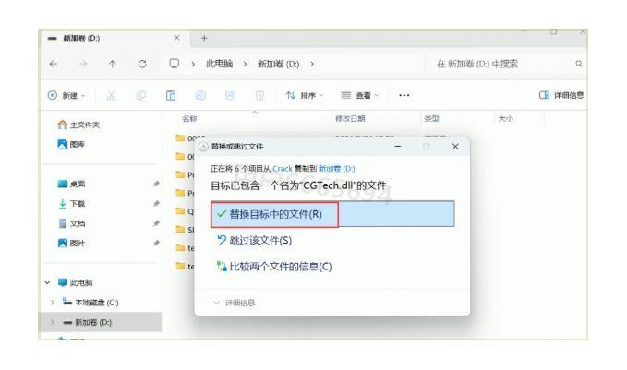This screenshot has height=370, width=627.
Task: Expand chevron after 新加卷 (D:) breadcrumb
Action: pos(312,64)
